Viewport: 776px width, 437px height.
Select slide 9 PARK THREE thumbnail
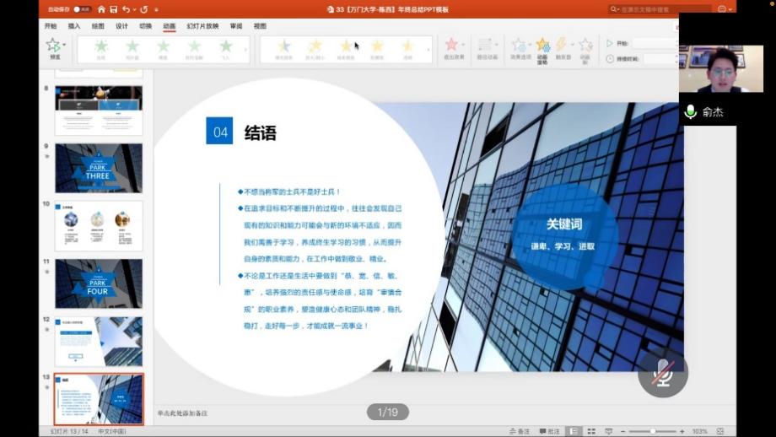[99, 168]
